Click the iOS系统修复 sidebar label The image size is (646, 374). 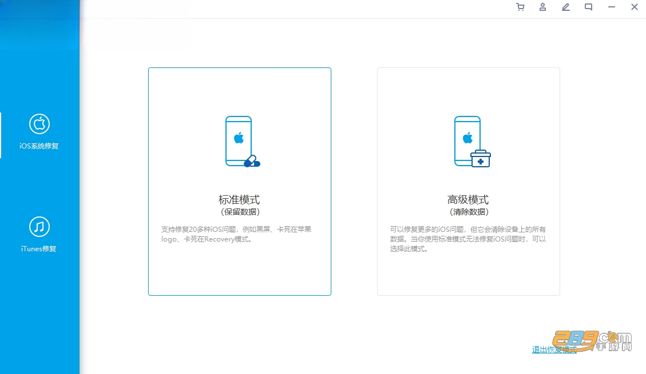(39, 146)
